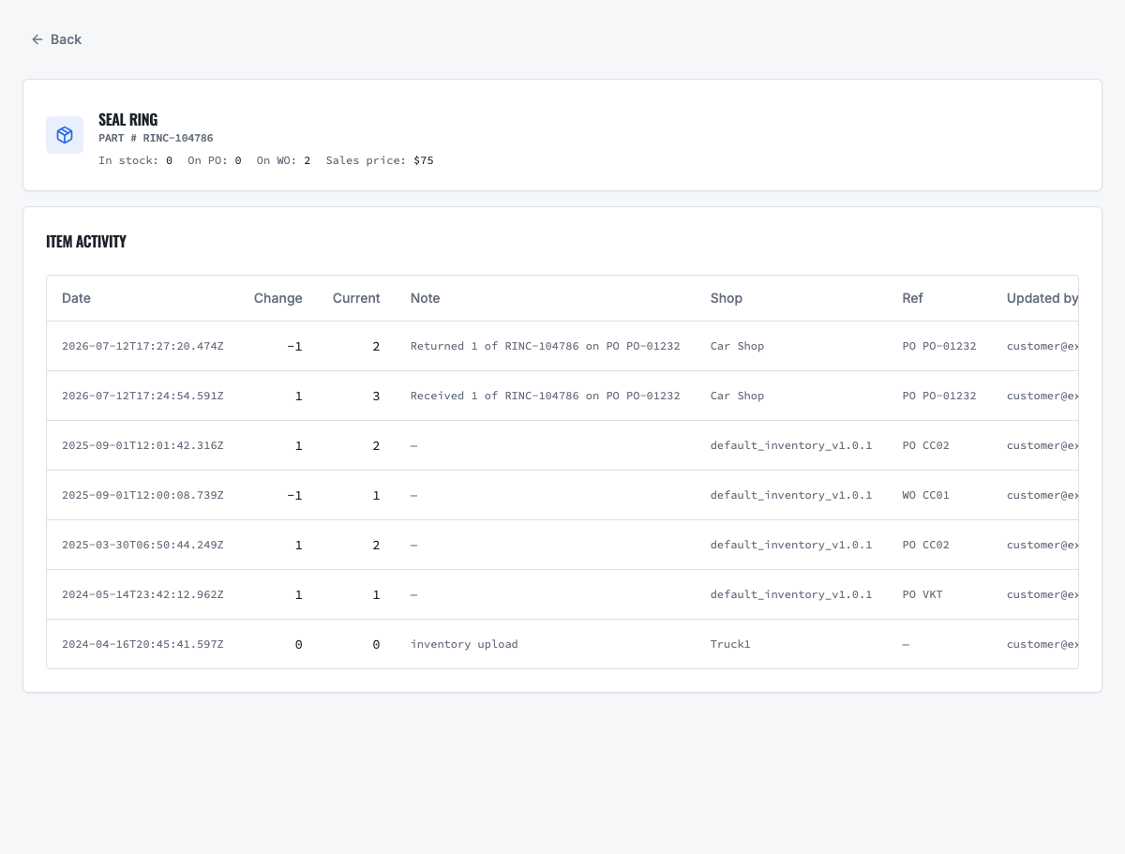
Task: Click Change value 0 in inventory upload row
Action: pos(299,644)
